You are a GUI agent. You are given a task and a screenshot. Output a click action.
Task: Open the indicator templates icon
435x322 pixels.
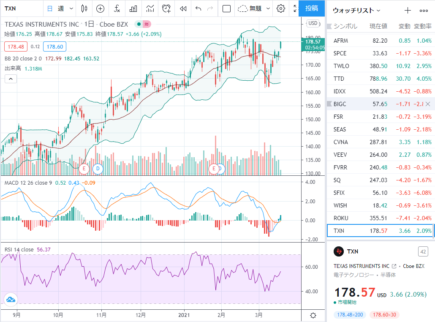(150, 8)
